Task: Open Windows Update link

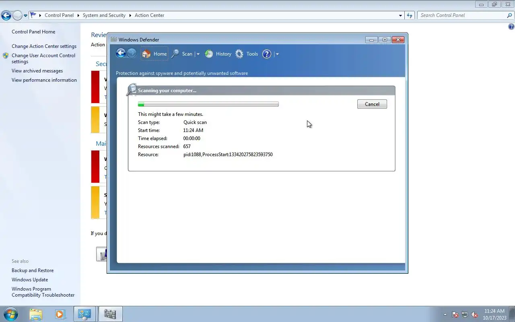Action: pos(30,280)
